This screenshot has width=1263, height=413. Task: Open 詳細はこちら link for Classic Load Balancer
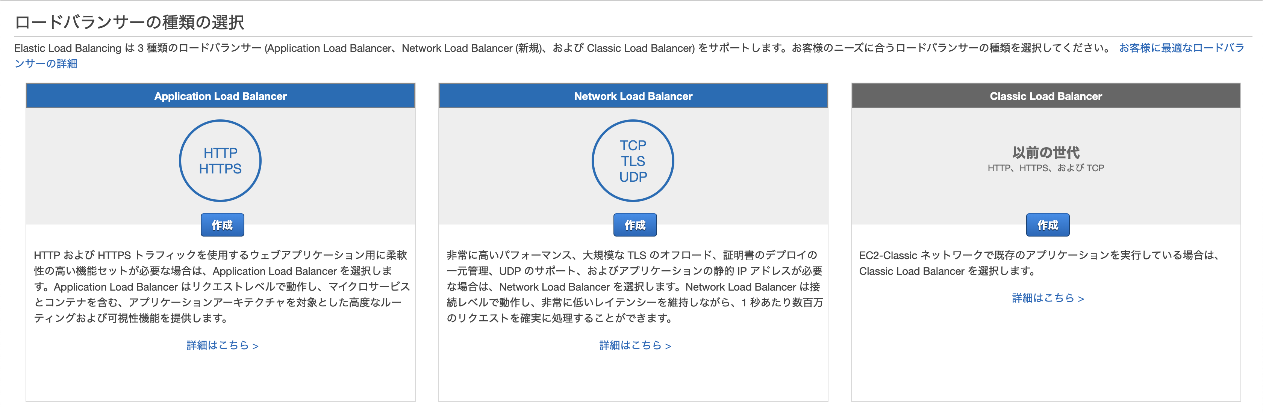(1048, 298)
